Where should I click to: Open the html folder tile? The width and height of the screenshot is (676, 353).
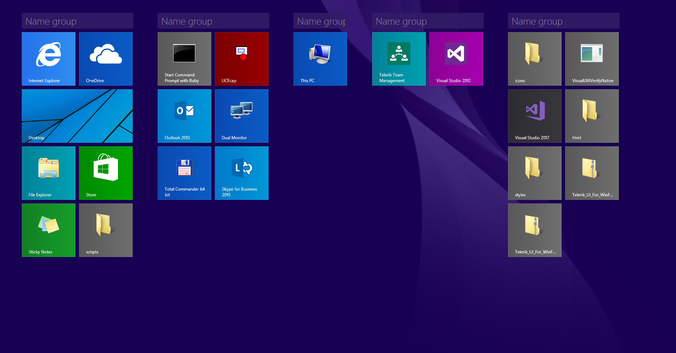[592, 116]
